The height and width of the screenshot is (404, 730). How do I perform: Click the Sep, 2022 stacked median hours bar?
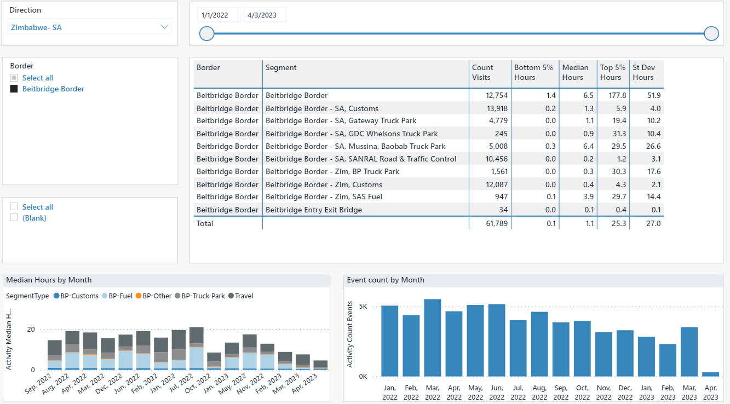coord(55,355)
